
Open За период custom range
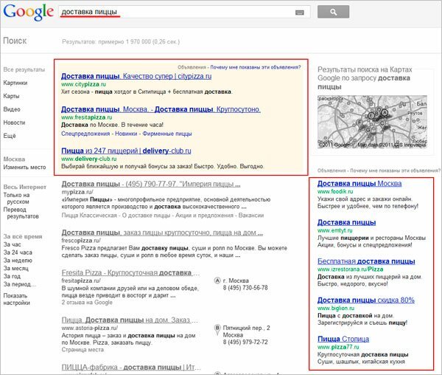tap(19, 284)
